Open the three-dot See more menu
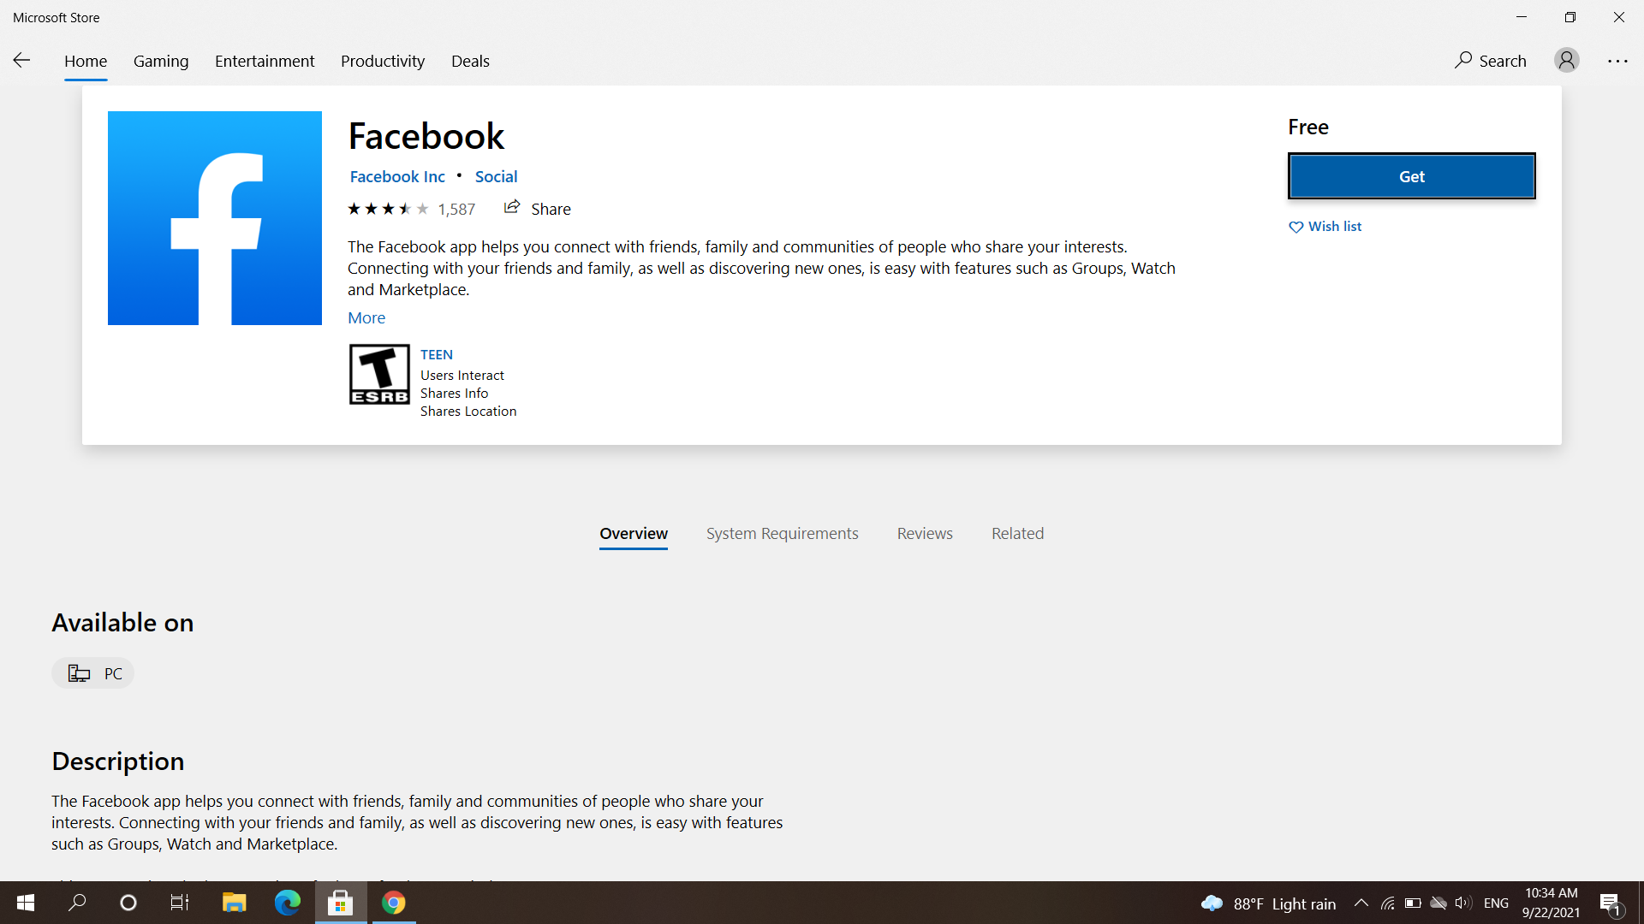 coord(1617,61)
